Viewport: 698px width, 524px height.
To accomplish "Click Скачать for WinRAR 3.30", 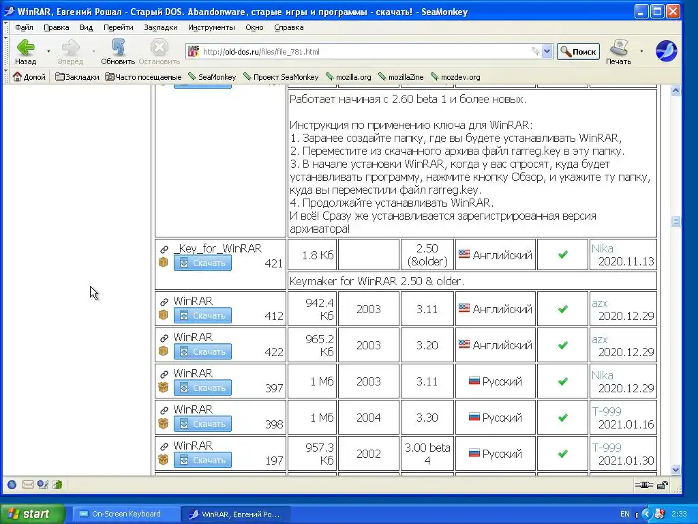I will (202, 424).
